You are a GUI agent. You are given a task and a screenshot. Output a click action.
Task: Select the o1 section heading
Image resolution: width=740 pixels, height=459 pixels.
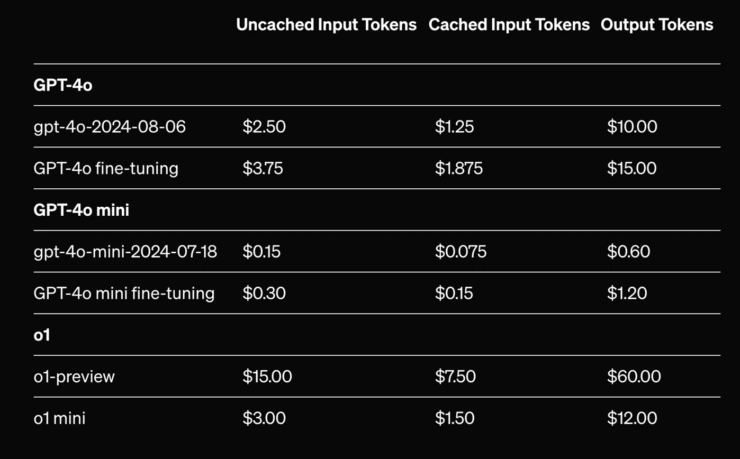point(42,335)
